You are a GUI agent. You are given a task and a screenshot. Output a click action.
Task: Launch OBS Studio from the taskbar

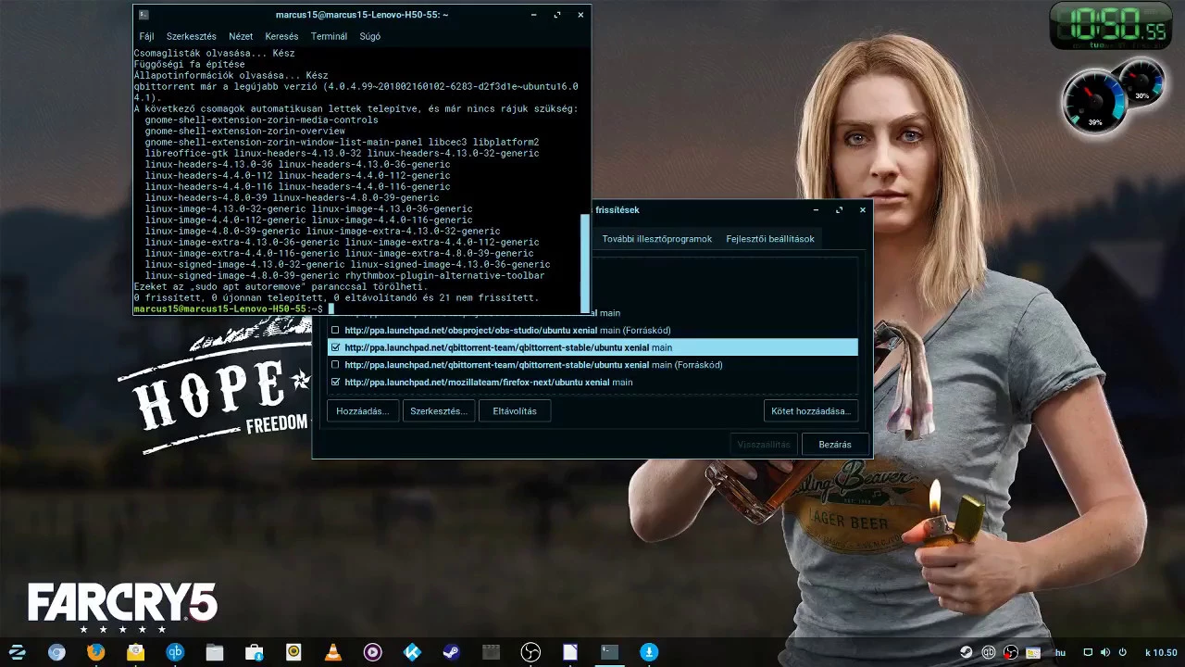click(530, 652)
